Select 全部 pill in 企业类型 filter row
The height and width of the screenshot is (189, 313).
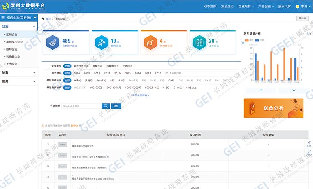point(67,66)
